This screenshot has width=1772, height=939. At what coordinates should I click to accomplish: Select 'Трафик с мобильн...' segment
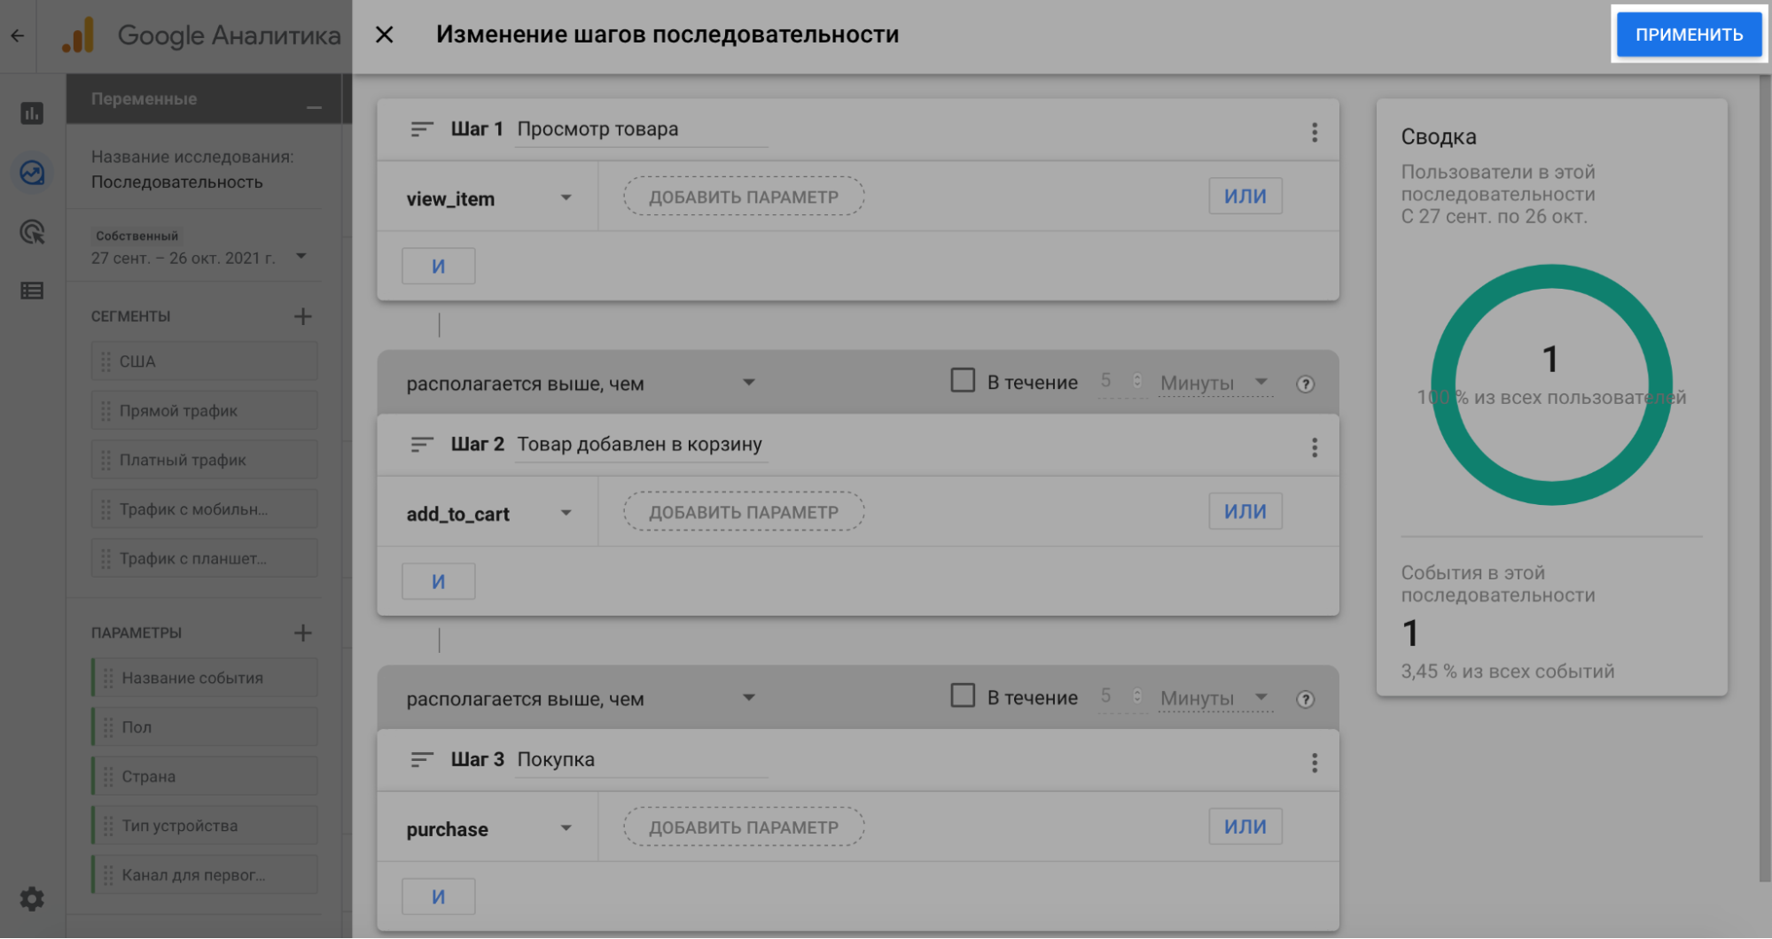204,509
